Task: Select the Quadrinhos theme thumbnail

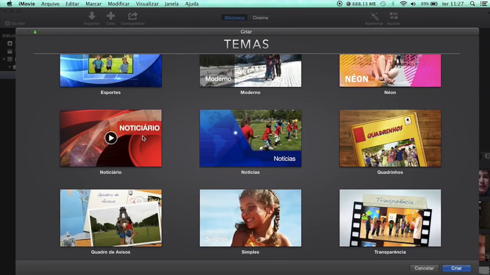Action: (x=390, y=138)
